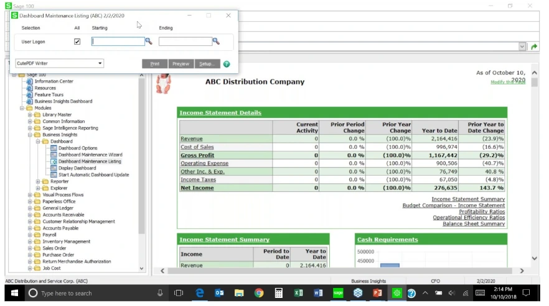Uncheck the All checkbox for User Logon
The width and height of the screenshot is (549, 306).
point(77,42)
